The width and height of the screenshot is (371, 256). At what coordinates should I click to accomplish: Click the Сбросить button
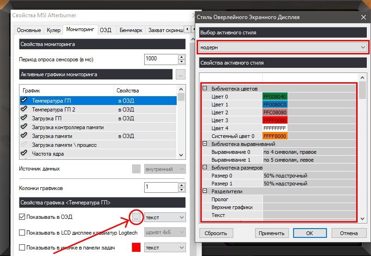(x=216, y=233)
